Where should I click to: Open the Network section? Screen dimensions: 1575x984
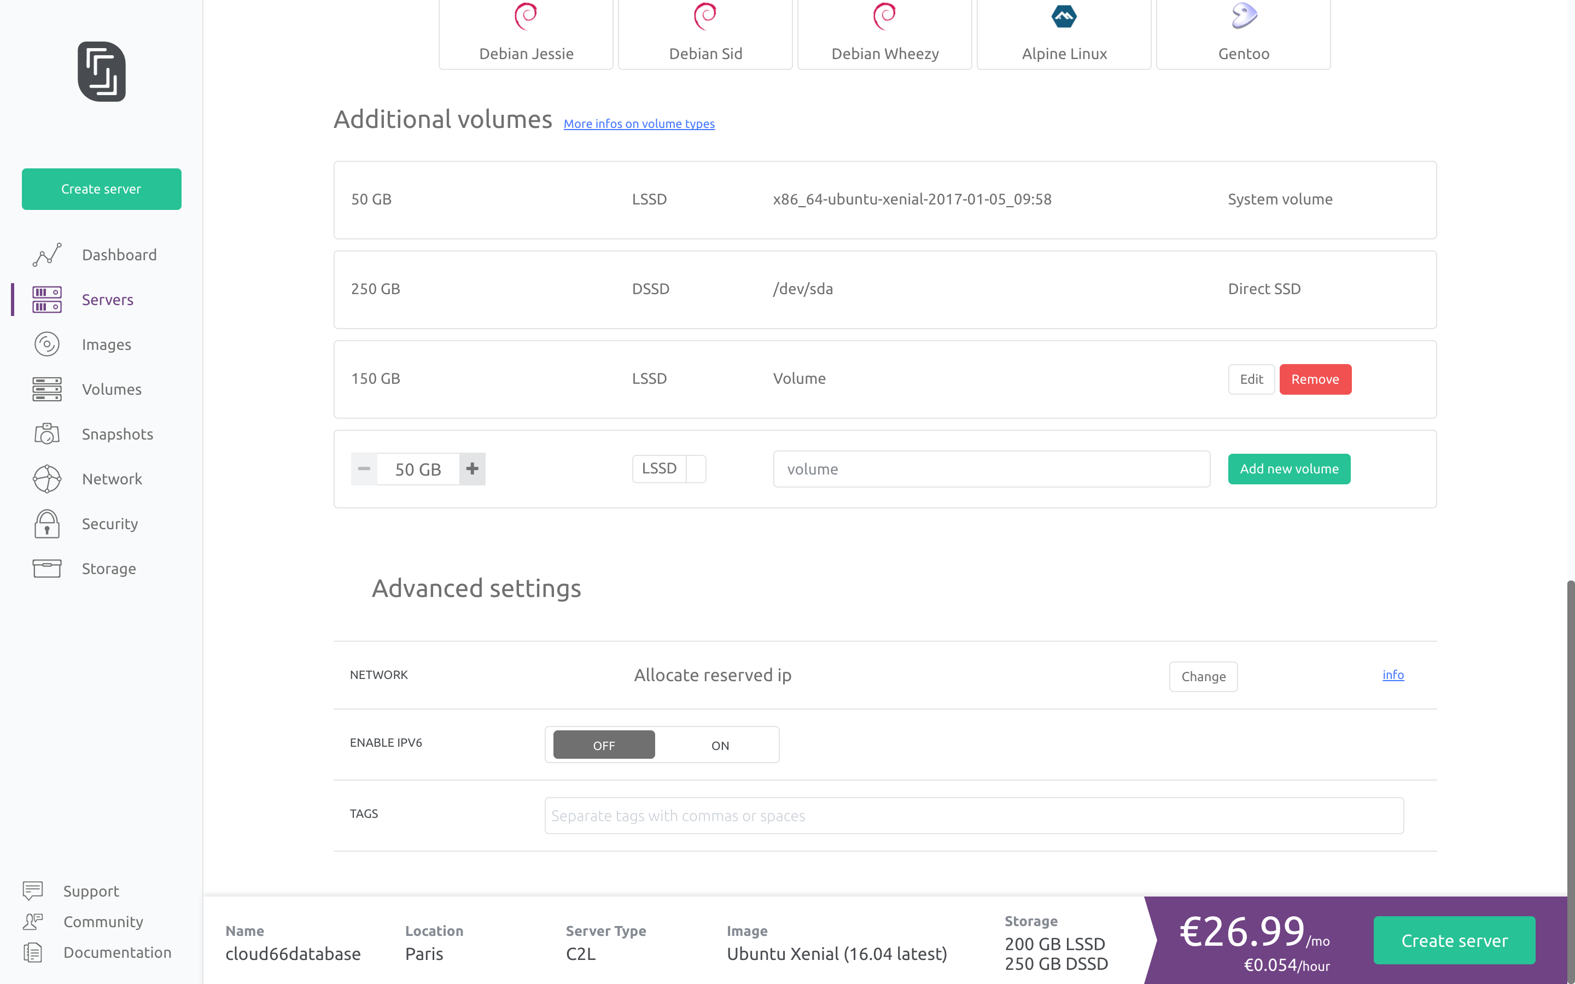pyautogui.click(x=112, y=478)
